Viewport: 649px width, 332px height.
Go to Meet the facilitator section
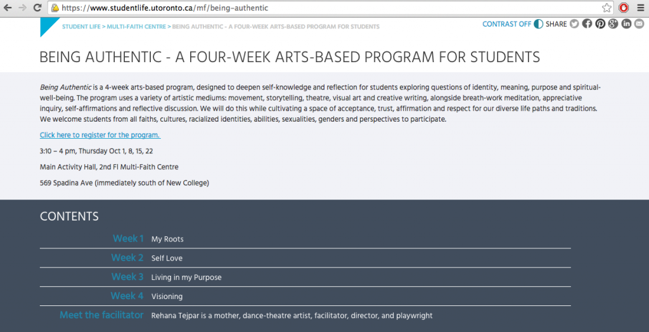coord(101,315)
